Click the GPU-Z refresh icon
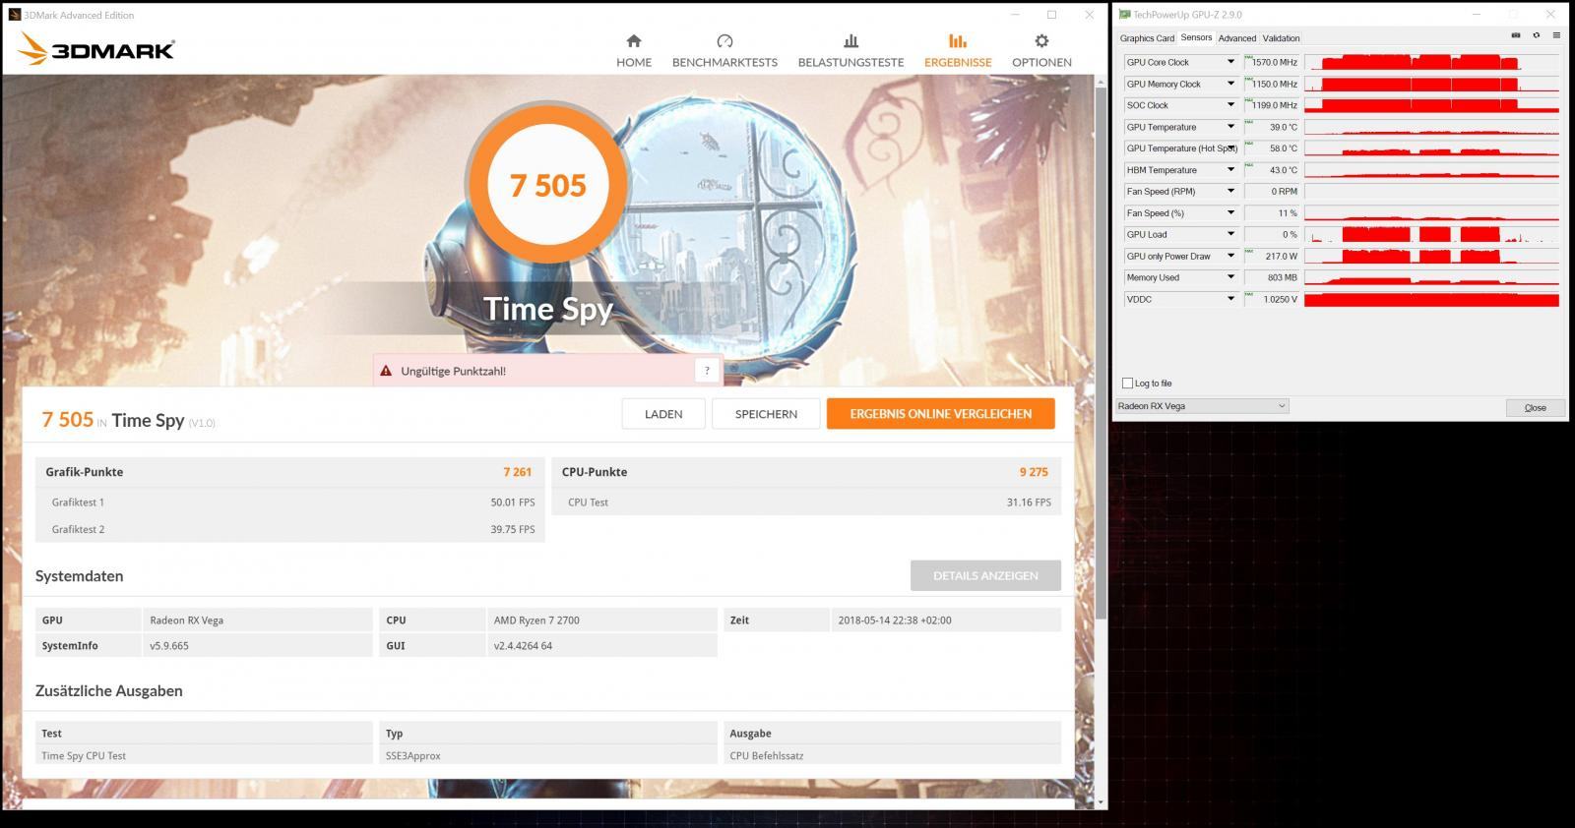 [x=1536, y=35]
